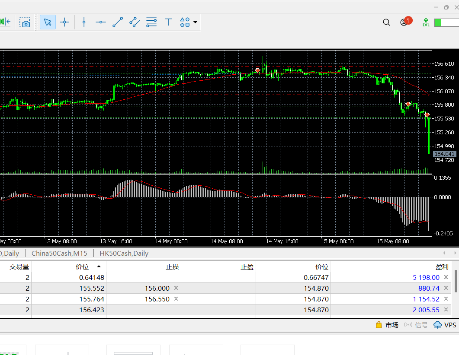Click the sort arrow beside 价位 header
Screen dimensions: 459x355
click(99, 266)
